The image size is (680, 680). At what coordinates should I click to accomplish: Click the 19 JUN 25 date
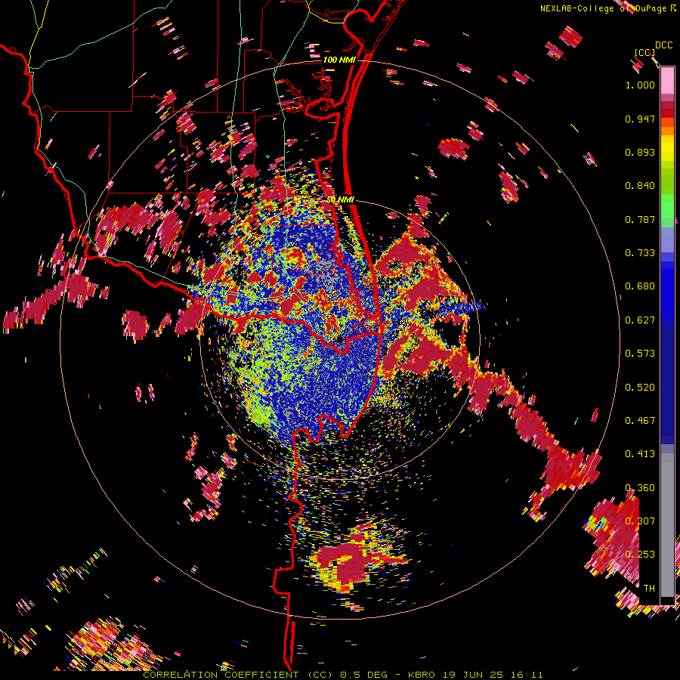point(474,675)
